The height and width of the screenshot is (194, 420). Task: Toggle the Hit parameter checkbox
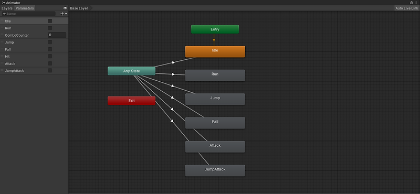pos(50,57)
